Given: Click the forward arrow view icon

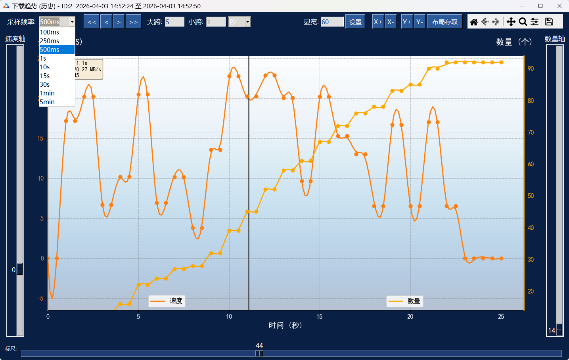Looking at the screenshot, I should 496,22.
